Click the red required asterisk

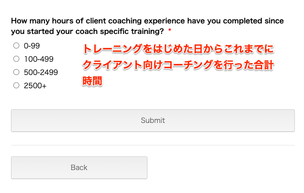click(170, 31)
